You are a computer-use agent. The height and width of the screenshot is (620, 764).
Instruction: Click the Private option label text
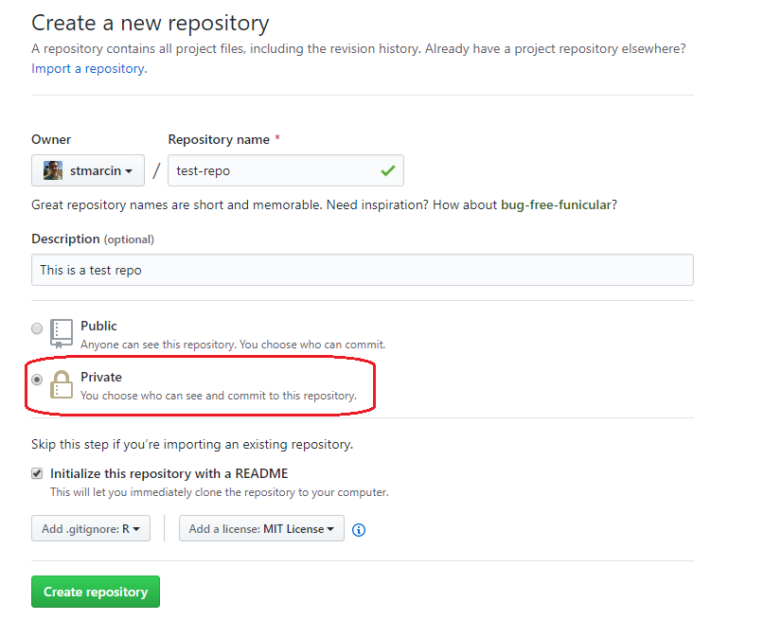coord(101,377)
